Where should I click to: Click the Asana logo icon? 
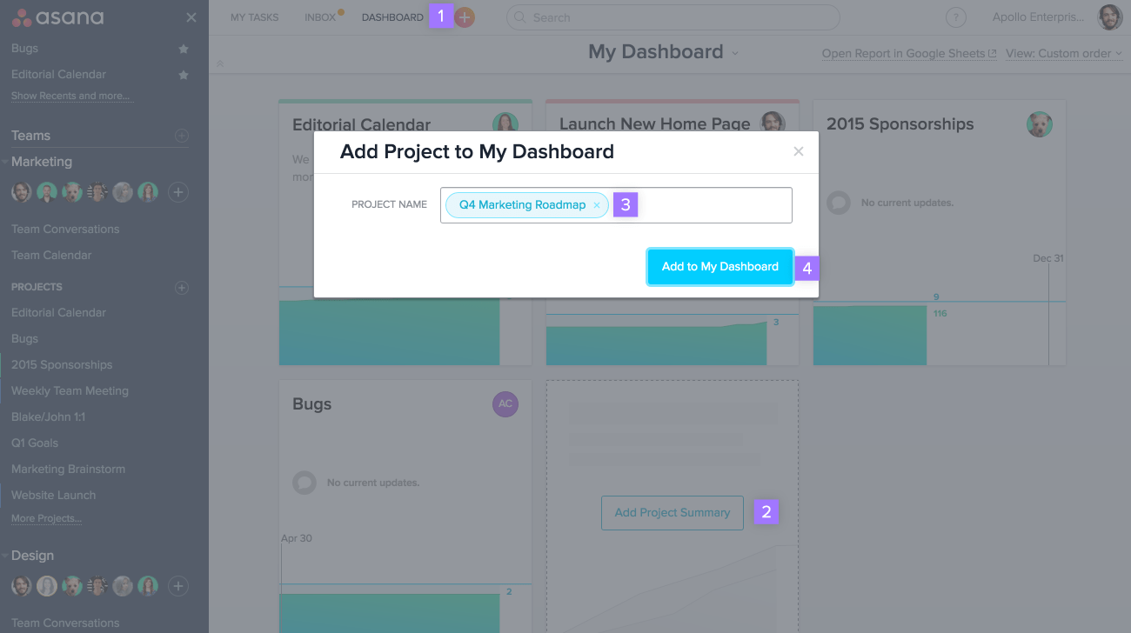[x=22, y=17]
